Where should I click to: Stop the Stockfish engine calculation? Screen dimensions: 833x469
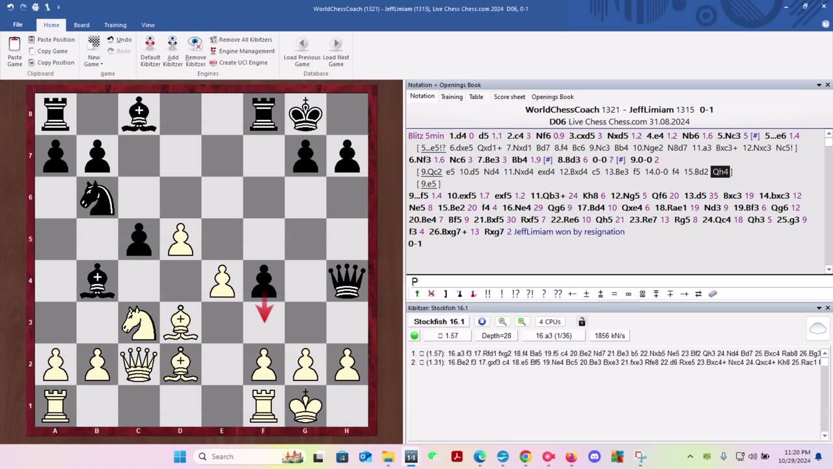point(482,322)
